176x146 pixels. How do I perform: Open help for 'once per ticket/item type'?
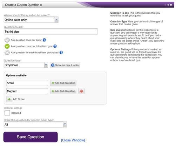pos(55,46)
